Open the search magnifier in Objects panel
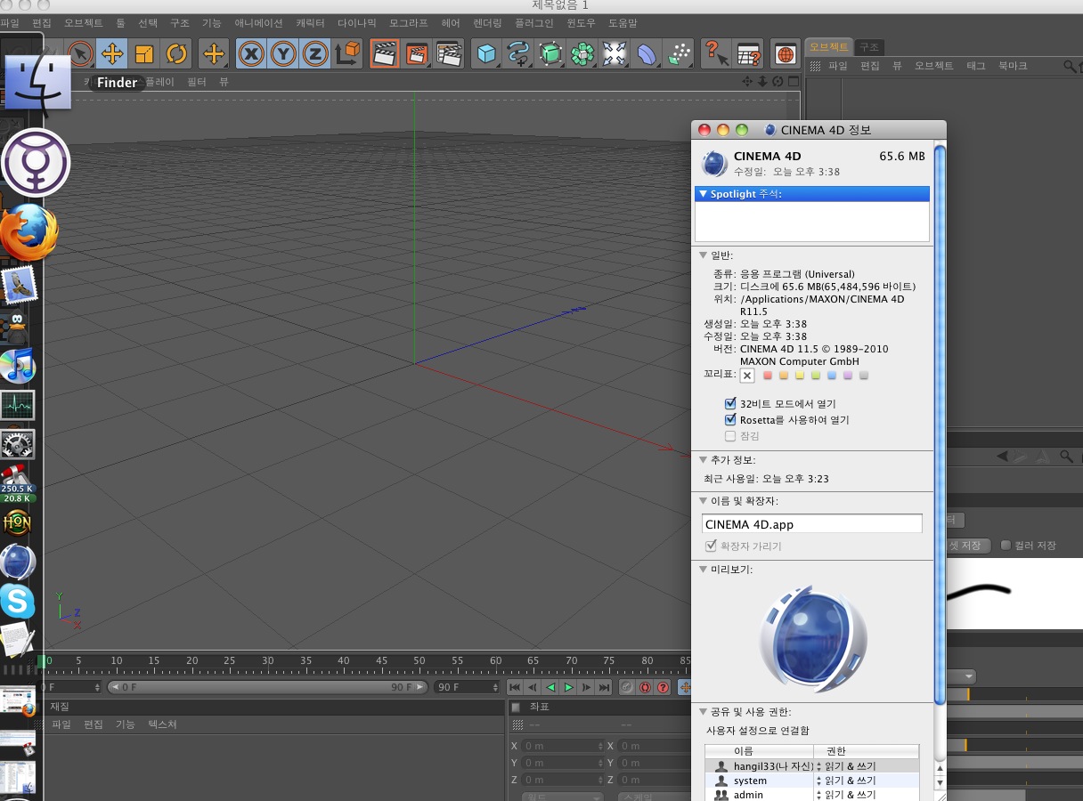 1070,66
